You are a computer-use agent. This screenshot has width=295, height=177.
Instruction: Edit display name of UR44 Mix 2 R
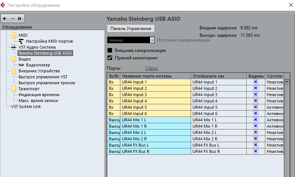[218, 139]
